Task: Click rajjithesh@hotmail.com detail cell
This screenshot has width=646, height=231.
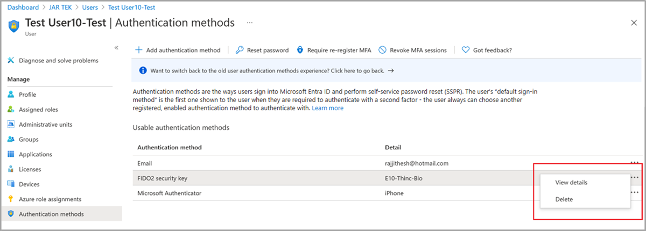Action: point(417,163)
